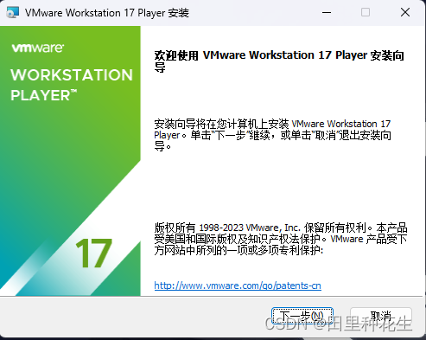Open the vmware.com patents-cn hyperlink
This screenshot has width=426, height=340.
[238, 285]
